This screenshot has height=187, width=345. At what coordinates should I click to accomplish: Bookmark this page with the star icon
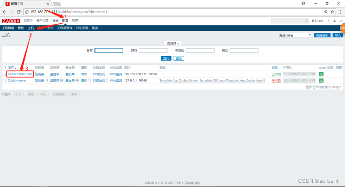(332, 12)
